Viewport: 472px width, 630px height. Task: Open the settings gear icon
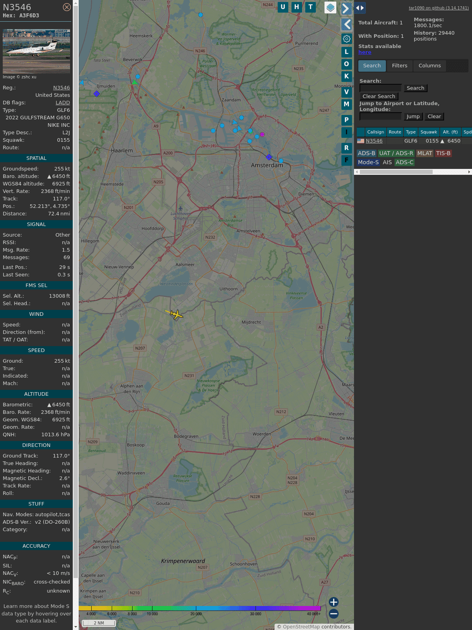coord(347,39)
